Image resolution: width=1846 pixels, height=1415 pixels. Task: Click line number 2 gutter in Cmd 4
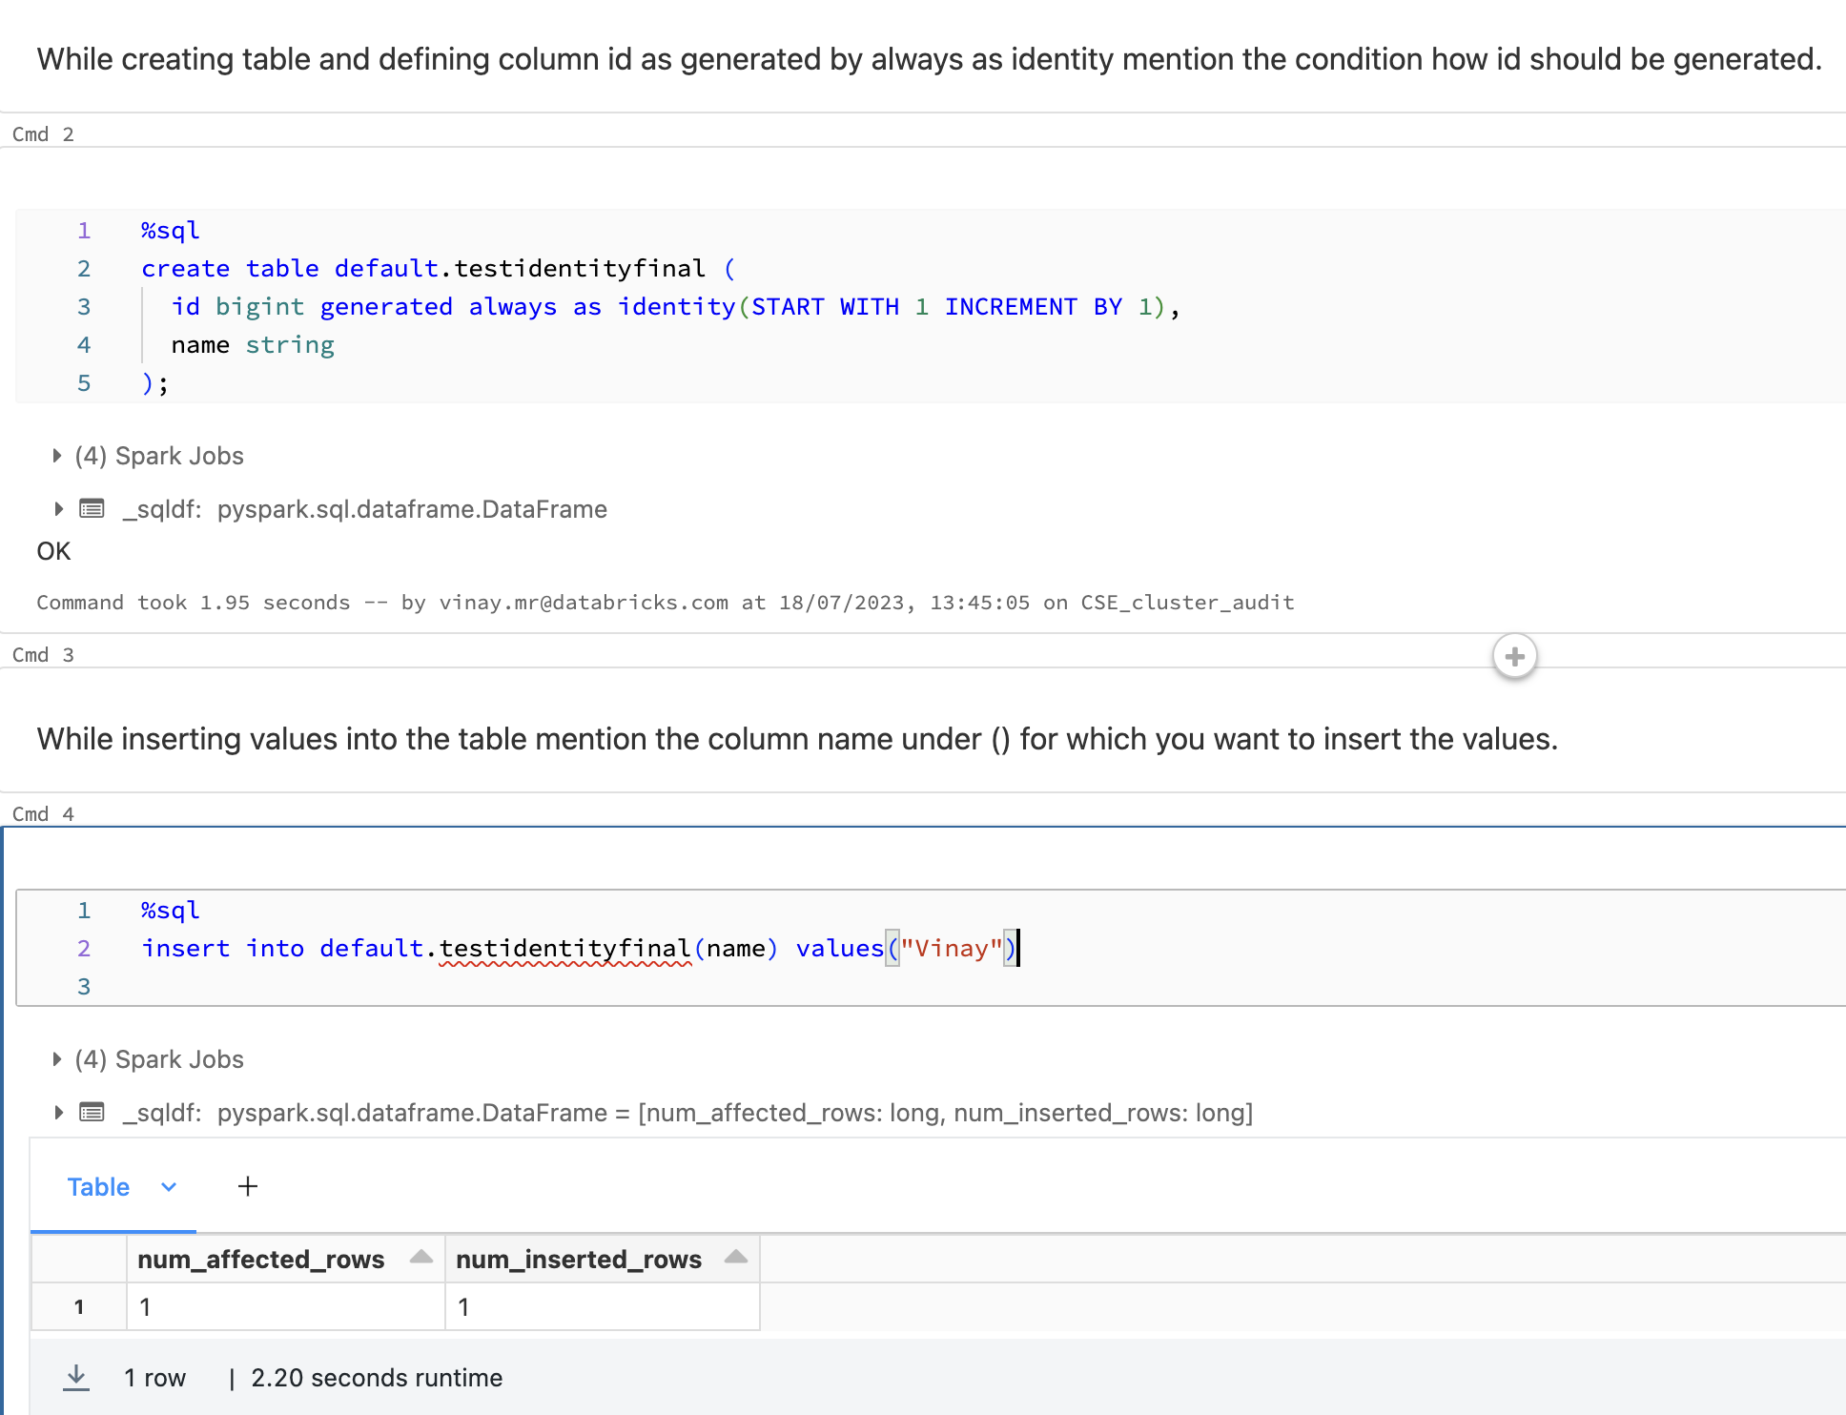[83, 948]
